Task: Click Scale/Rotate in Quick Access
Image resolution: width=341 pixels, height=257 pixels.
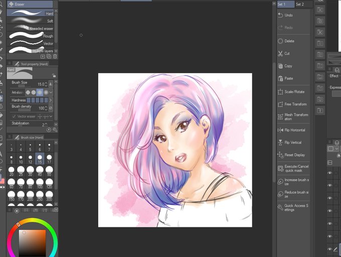Action: coord(293,92)
